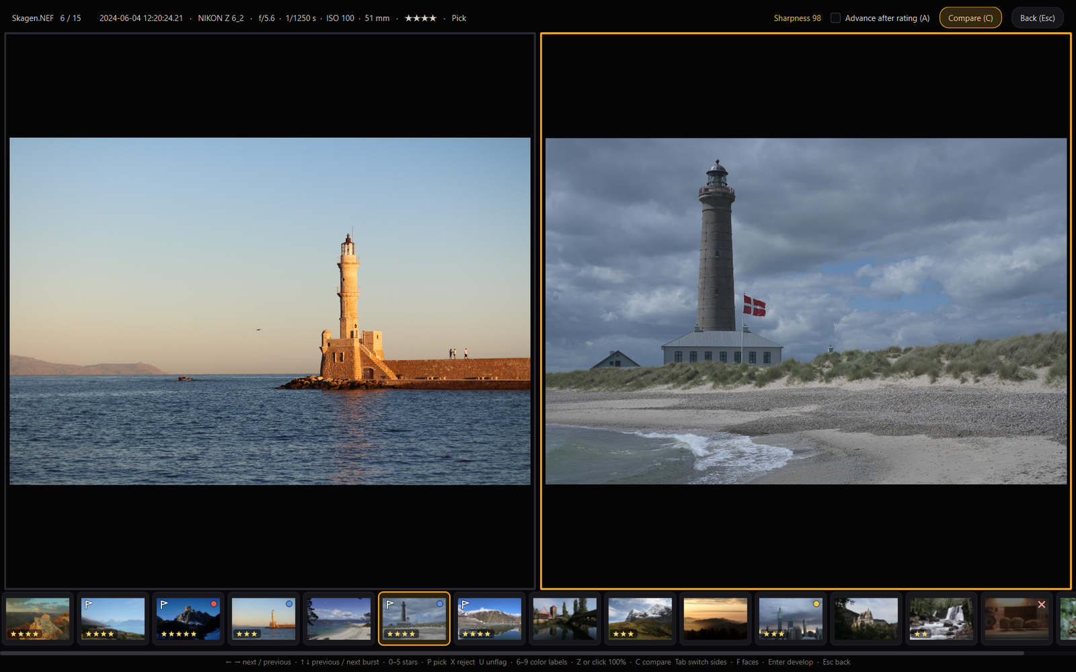This screenshot has height=672, width=1076.
Task: Click the 1/1250 s shutter speed value
Action: [x=301, y=18]
